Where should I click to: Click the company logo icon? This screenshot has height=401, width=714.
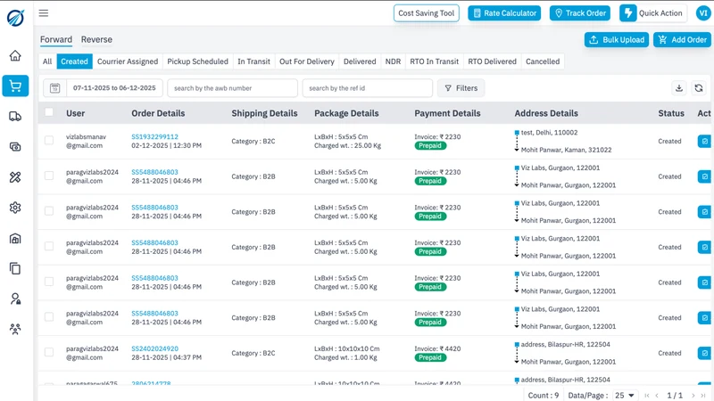click(x=15, y=18)
